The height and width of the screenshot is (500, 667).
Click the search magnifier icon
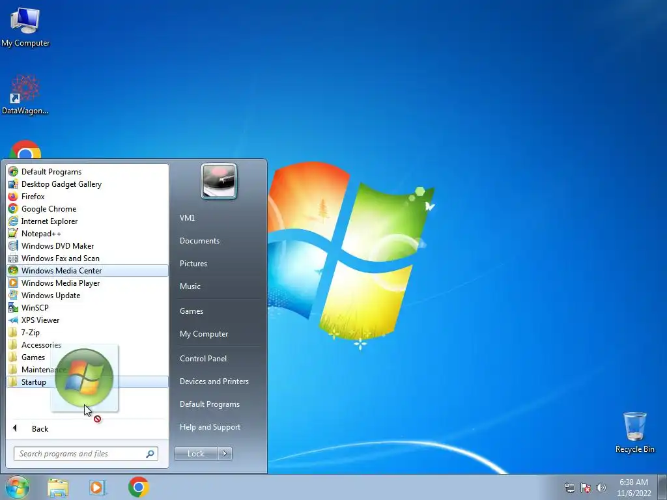[x=150, y=454]
